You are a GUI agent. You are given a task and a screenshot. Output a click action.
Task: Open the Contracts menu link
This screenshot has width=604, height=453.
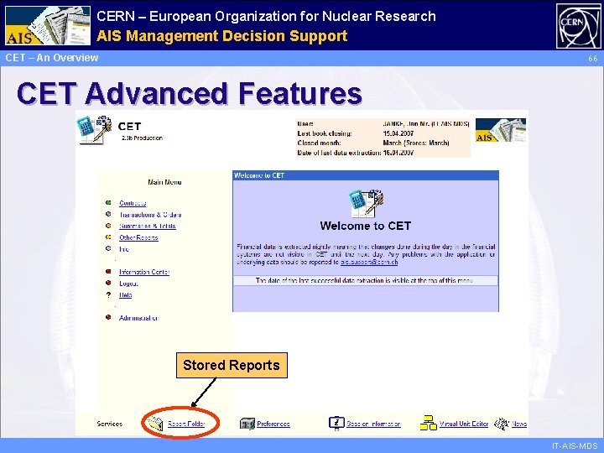pyautogui.click(x=133, y=203)
